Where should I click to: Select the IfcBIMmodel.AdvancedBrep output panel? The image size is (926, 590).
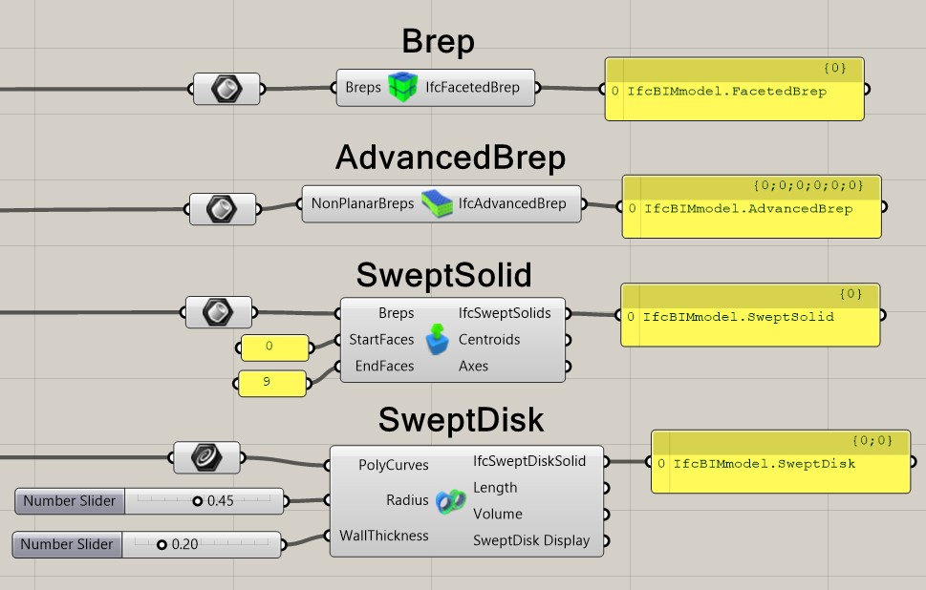(x=751, y=208)
